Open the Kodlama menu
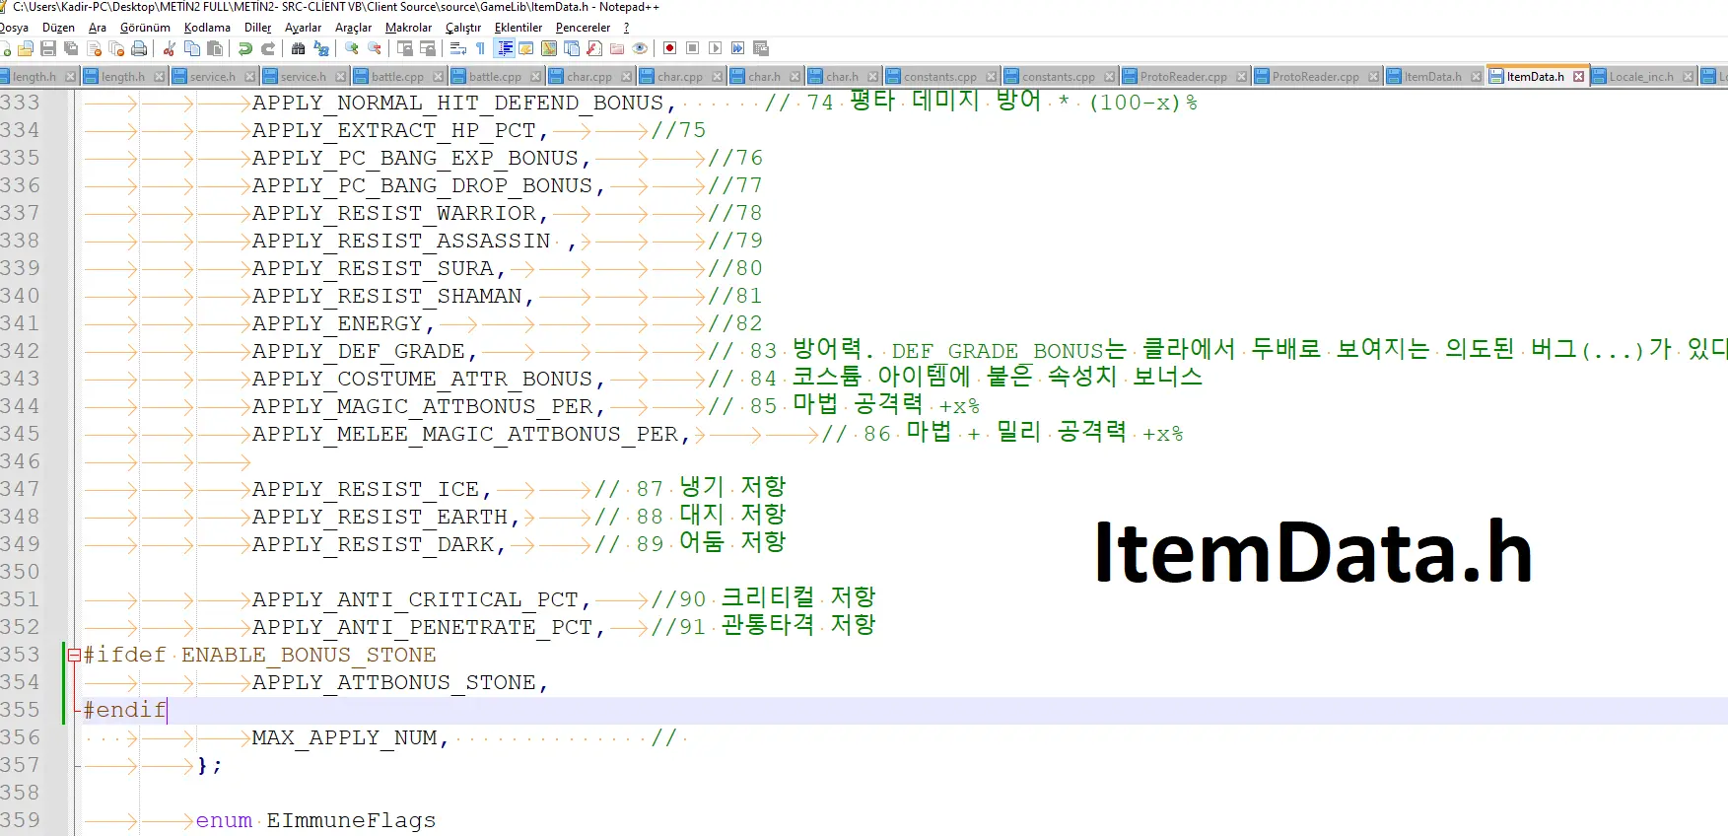The width and height of the screenshot is (1728, 836). click(x=207, y=28)
